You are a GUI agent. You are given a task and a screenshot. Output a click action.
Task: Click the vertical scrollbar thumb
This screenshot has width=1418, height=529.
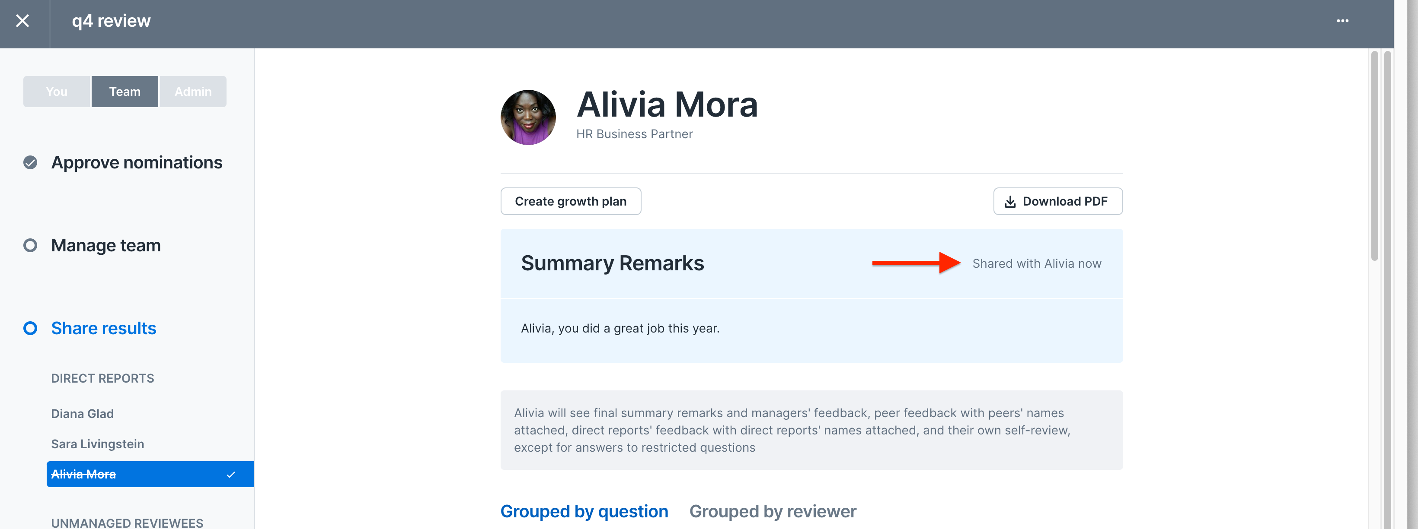[x=1374, y=155]
